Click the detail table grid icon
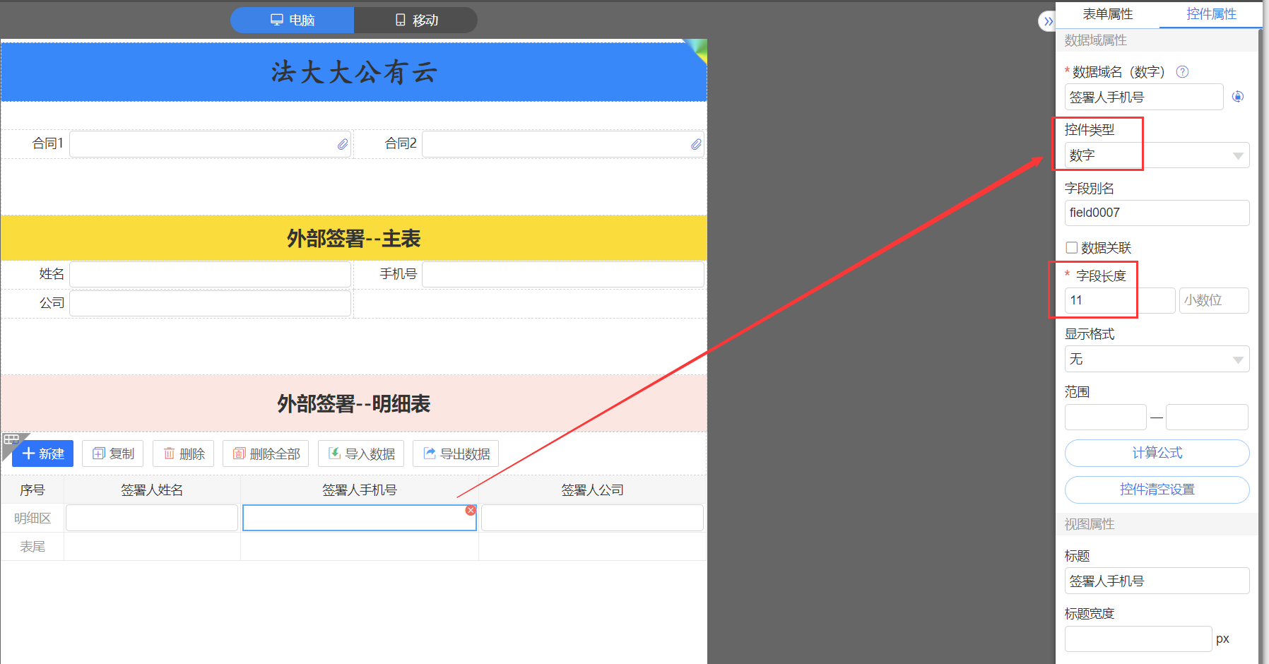 (x=11, y=440)
